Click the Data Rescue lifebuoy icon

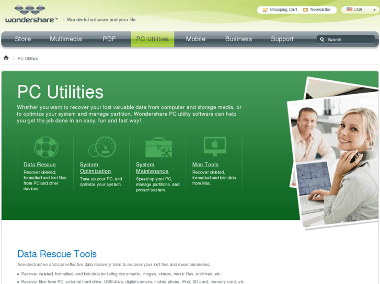(46, 147)
